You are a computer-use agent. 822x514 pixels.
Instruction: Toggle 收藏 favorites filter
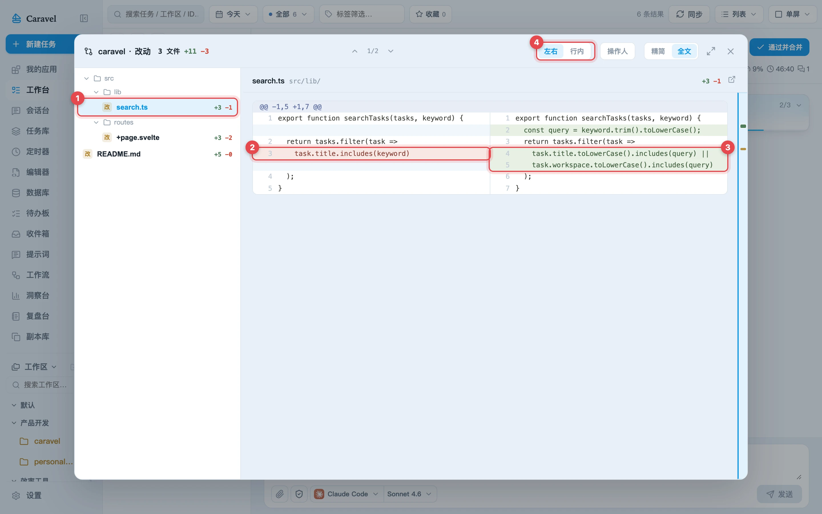click(430, 14)
